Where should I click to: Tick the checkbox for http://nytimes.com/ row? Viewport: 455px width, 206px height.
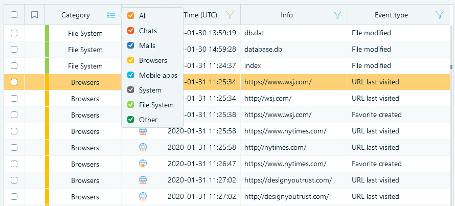click(14, 148)
